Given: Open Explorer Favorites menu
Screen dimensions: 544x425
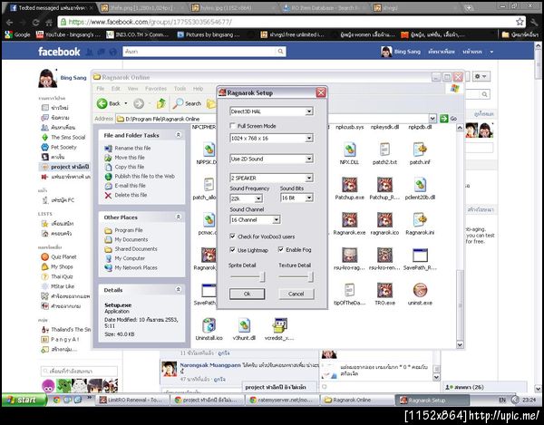Looking at the screenshot, I should [x=156, y=89].
